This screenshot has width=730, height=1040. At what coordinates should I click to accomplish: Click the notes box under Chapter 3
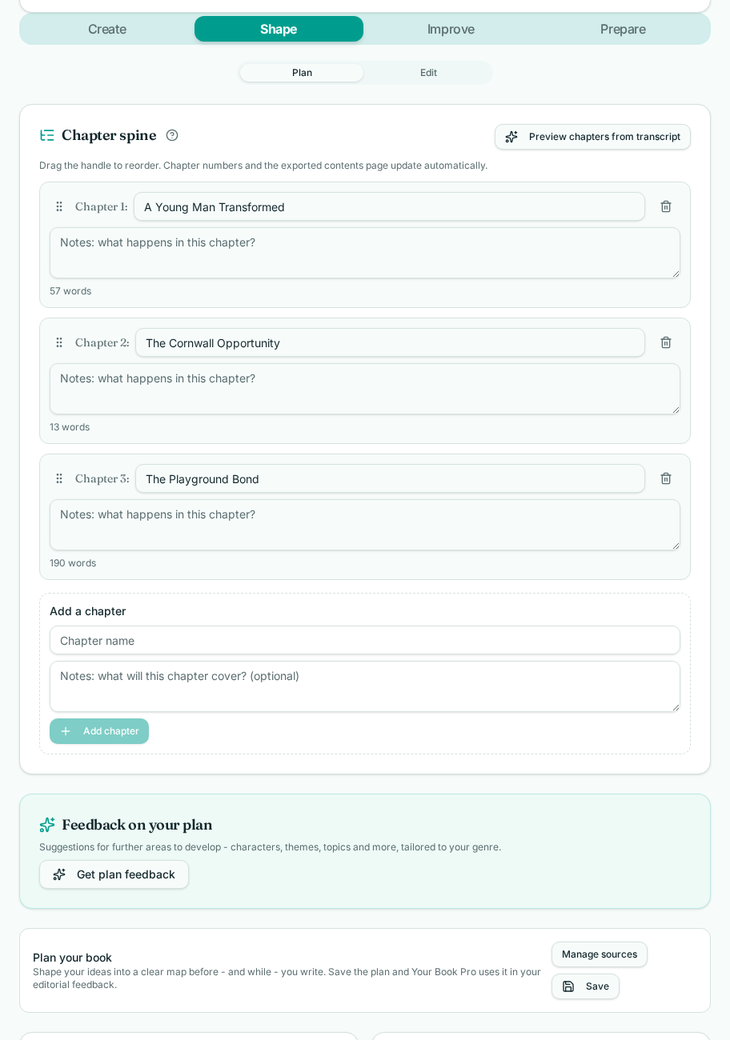[365, 525]
